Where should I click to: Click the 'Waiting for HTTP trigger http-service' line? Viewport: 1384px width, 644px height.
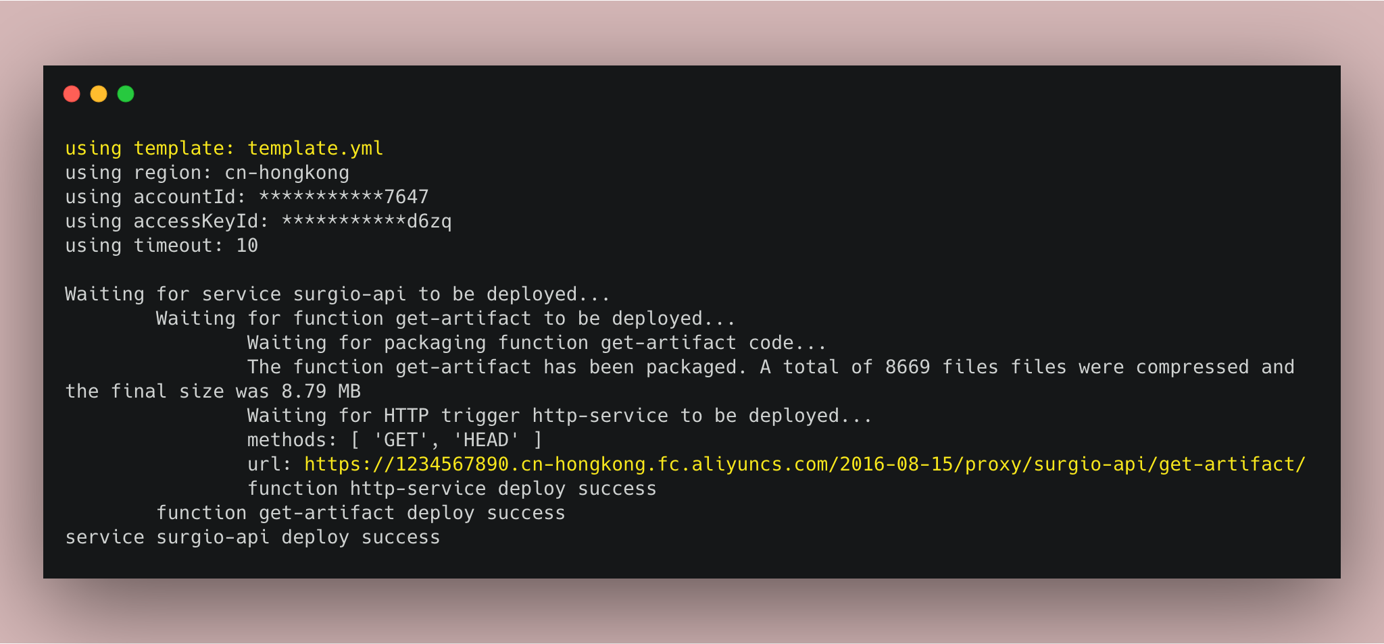click(x=560, y=416)
